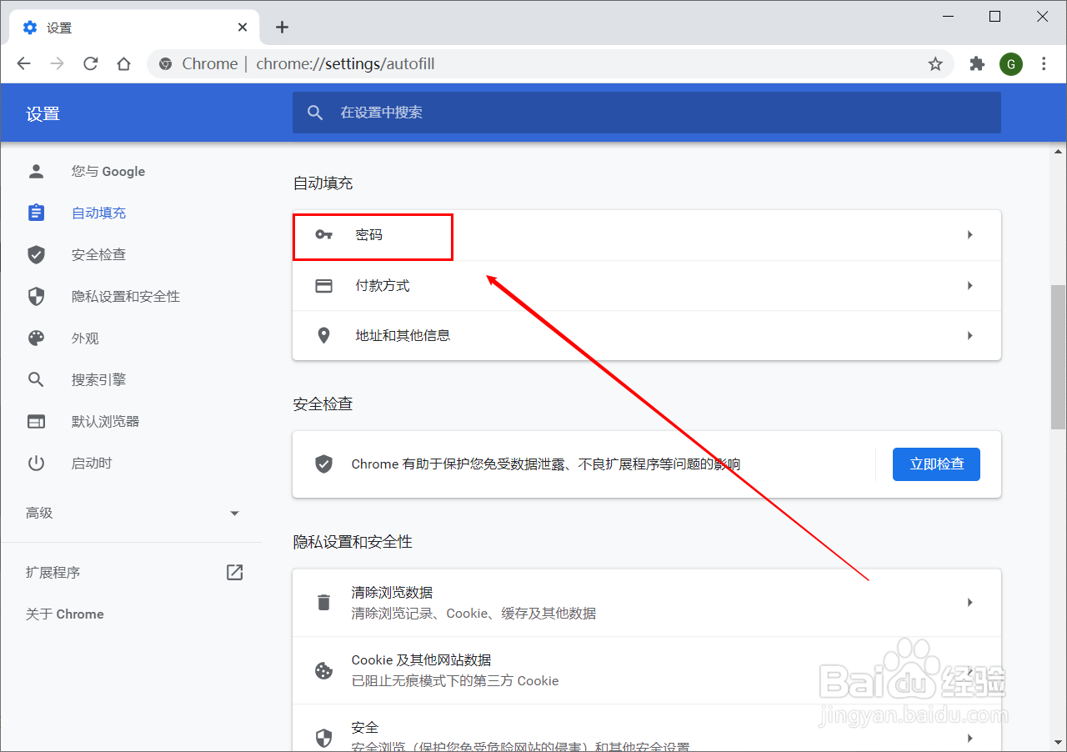Viewport: 1067px width, 752px height.
Task: Click the card icon in 付款方式 row
Action: click(x=323, y=285)
